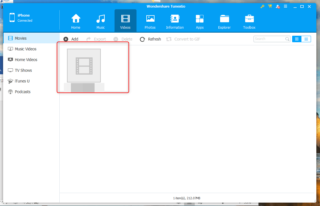Open the hamburger menu in title bar
Viewport: 320px width, 206px height.
[285, 6]
